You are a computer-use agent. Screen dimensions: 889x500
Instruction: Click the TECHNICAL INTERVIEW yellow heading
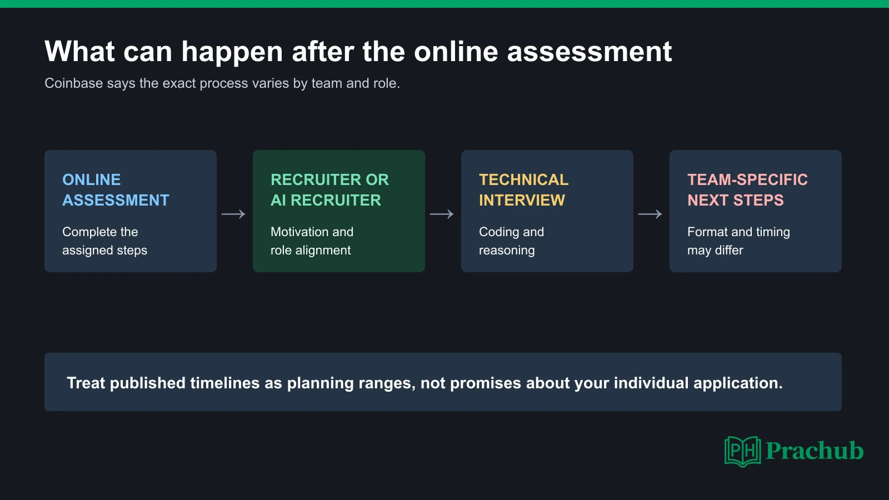pyautogui.click(x=523, y=190)
